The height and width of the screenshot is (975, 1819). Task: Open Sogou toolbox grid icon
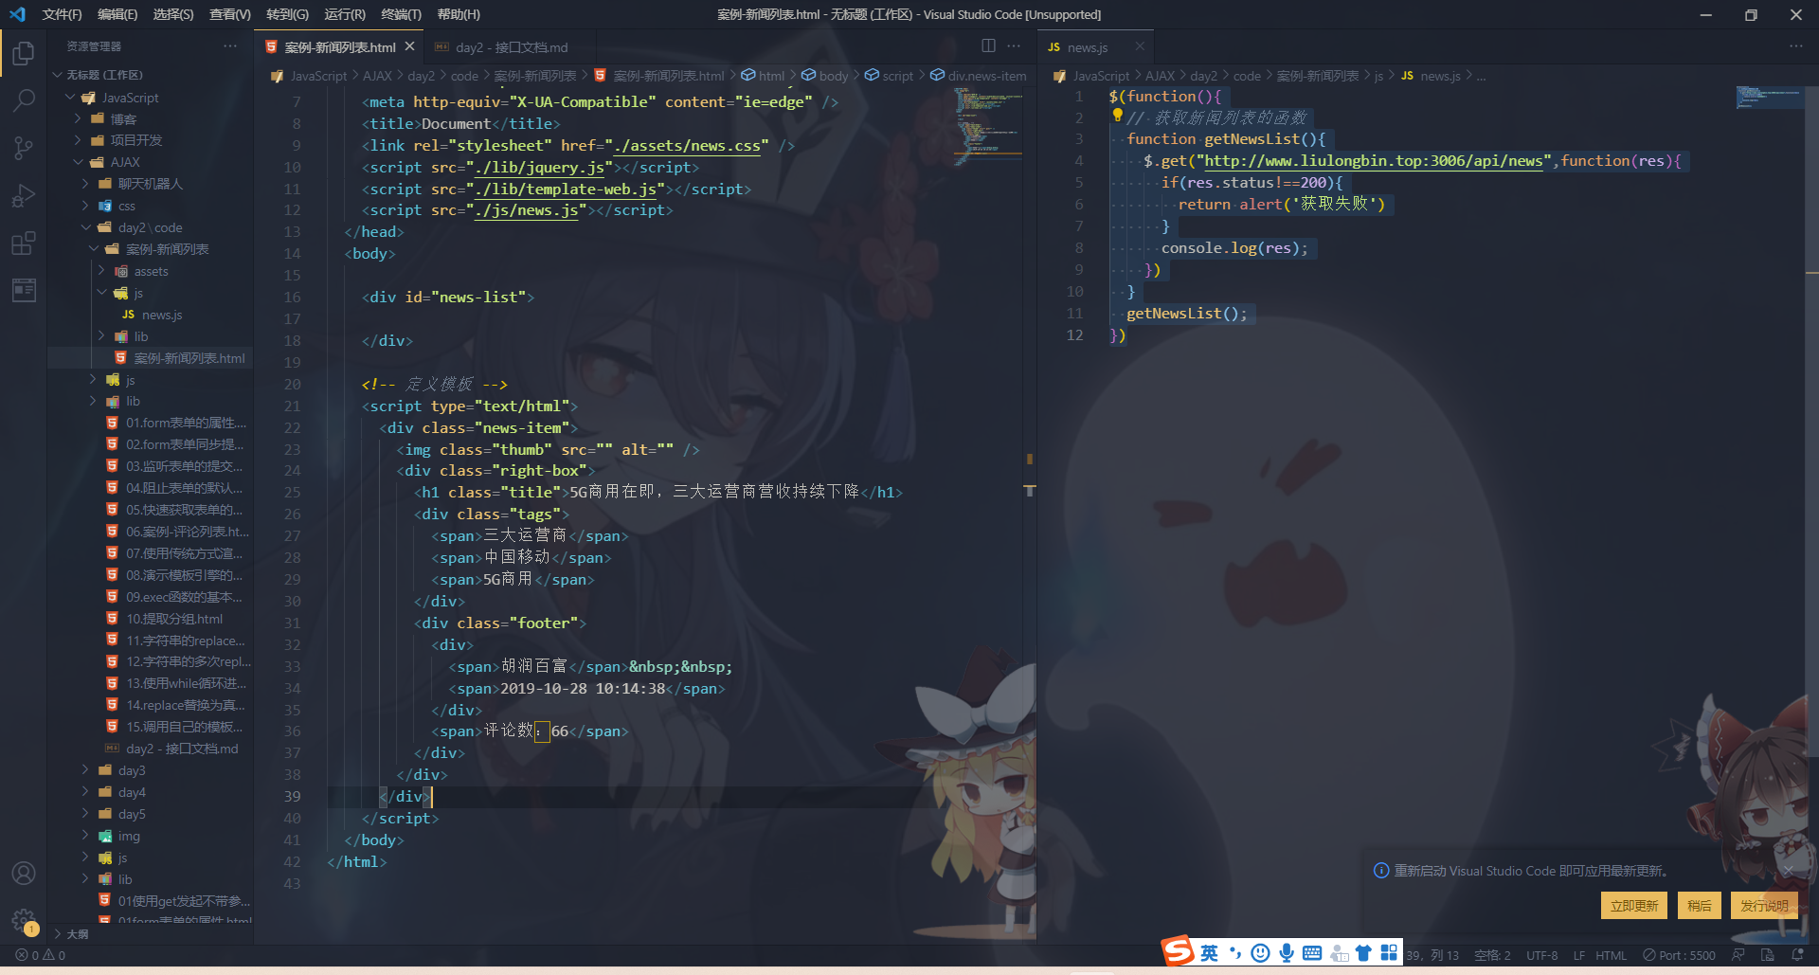[x=1389, y=953]
